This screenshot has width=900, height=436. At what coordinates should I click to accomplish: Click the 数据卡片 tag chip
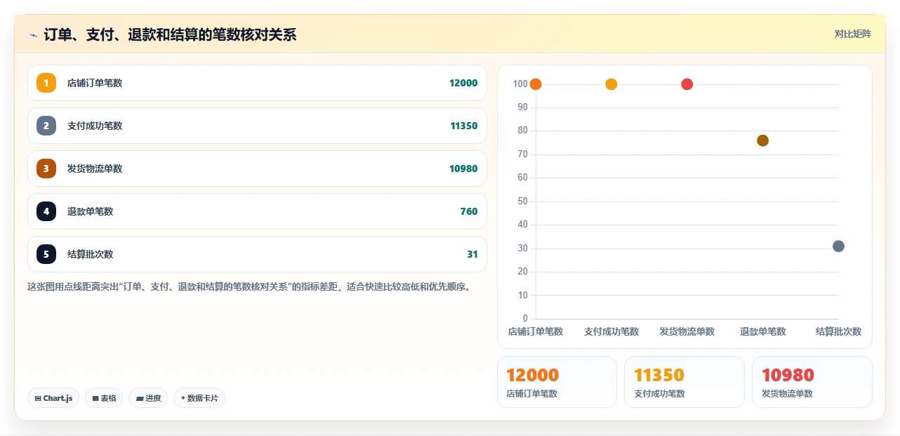coord(199,398)
